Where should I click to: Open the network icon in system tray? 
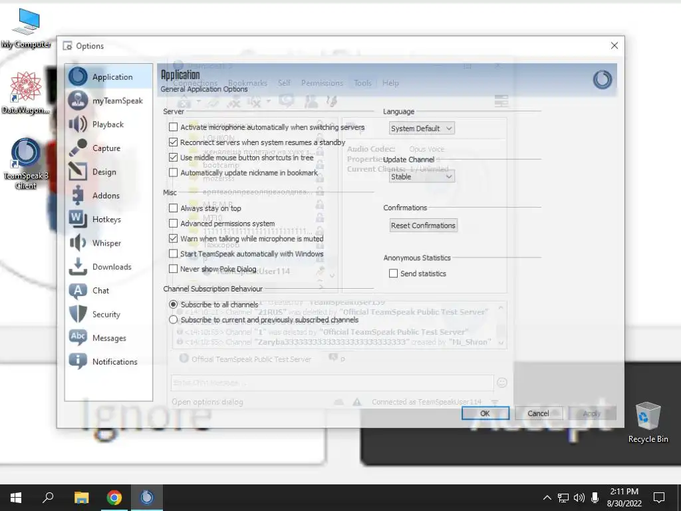click(x=563, y=498)
